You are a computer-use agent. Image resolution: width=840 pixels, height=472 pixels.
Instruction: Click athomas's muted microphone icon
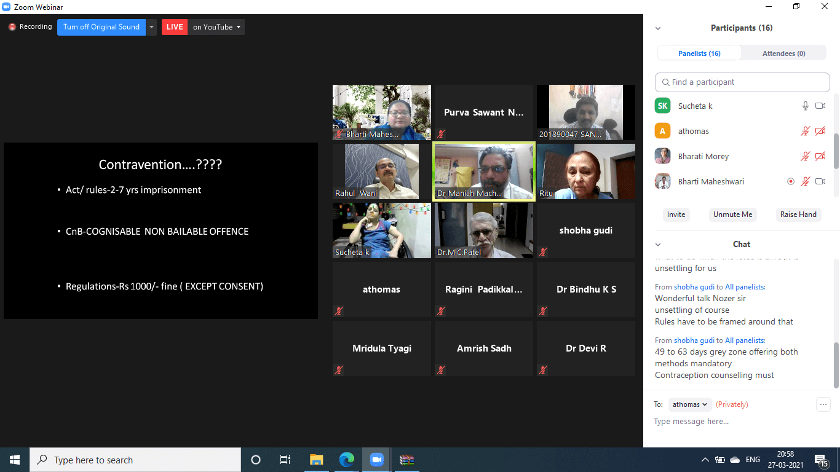[x=805, y=131]
